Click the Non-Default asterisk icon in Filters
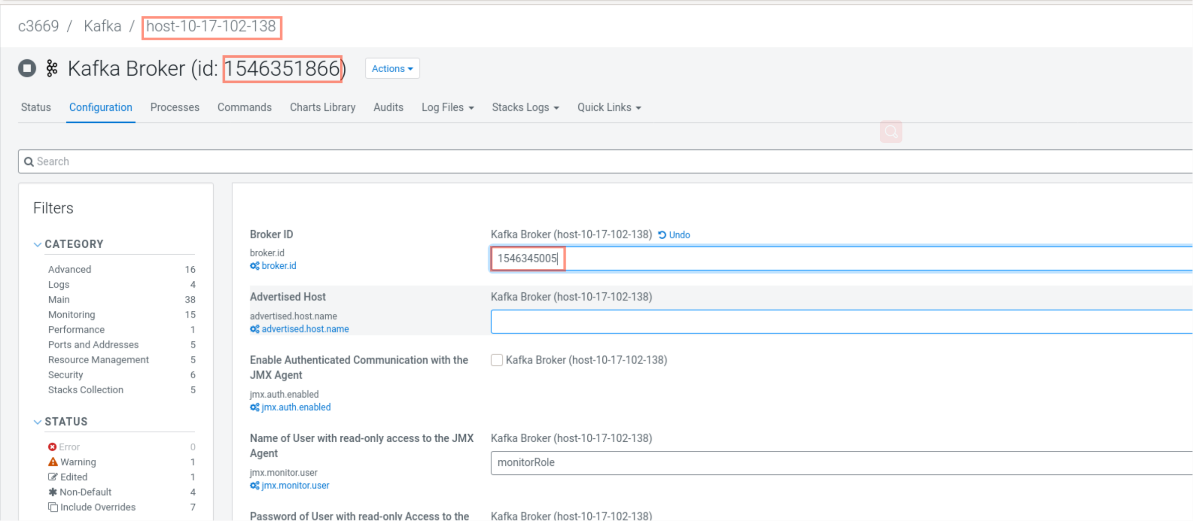This screenshot has height=521, width=1193. pos(53,492)
